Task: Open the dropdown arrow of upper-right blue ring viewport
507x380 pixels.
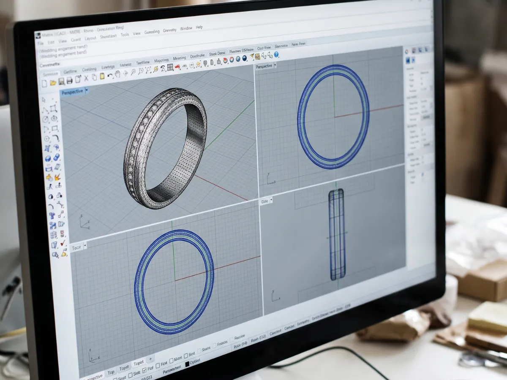Action: pyautogui.click(x=275, y=65)
